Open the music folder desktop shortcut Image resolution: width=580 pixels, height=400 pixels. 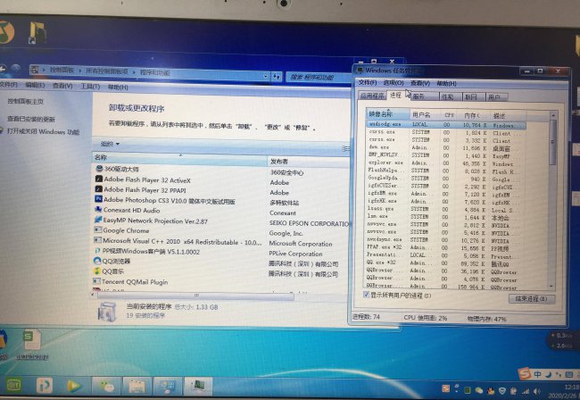[x=37, y=32]
